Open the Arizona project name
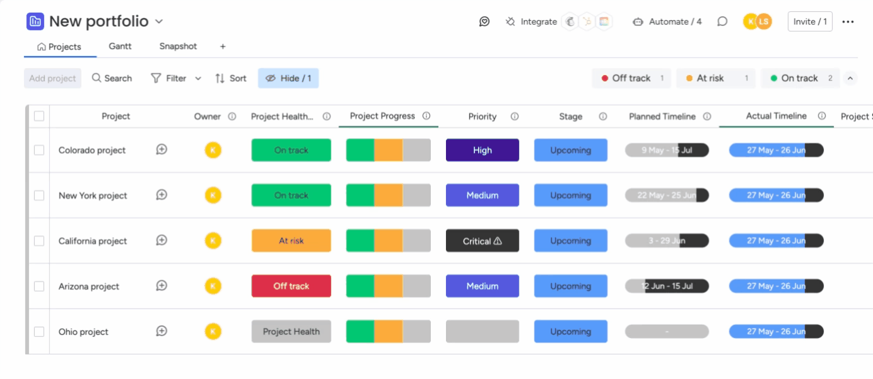Image resolution: width=873 pixels, height=379 pixels. [x=89, y=286]
